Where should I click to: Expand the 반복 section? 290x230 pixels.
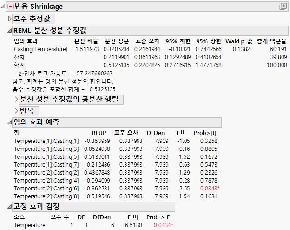coord(16,111)
